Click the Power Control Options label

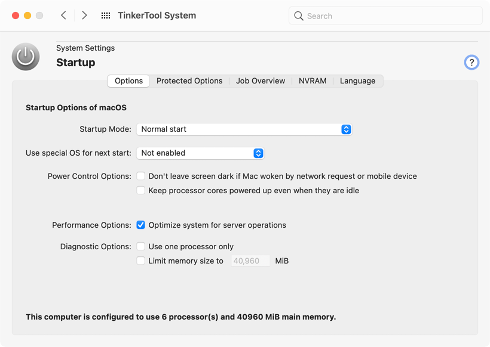(x=90, y=176)
